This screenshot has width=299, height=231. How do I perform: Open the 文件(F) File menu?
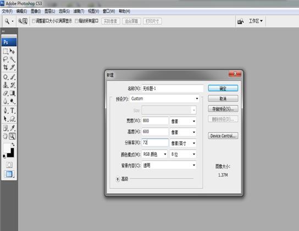click(7, 11)
